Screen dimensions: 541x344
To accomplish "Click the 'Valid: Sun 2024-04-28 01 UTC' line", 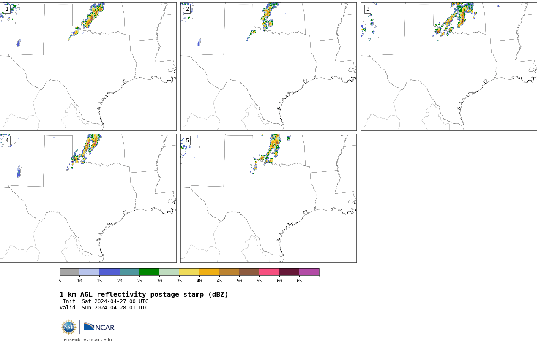I will click(104, 308).
